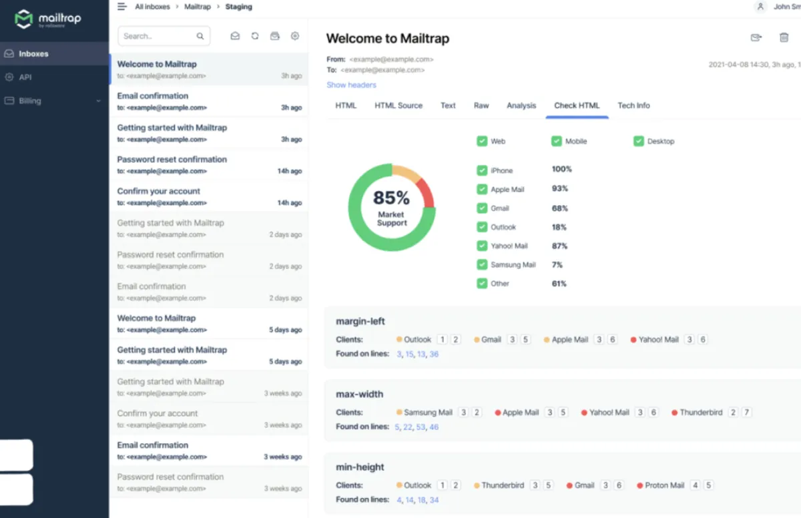Screen dimensions: 801x518
Task: Click the Mailtrap logo in the sidebar
Action: (x=48, y=19)
